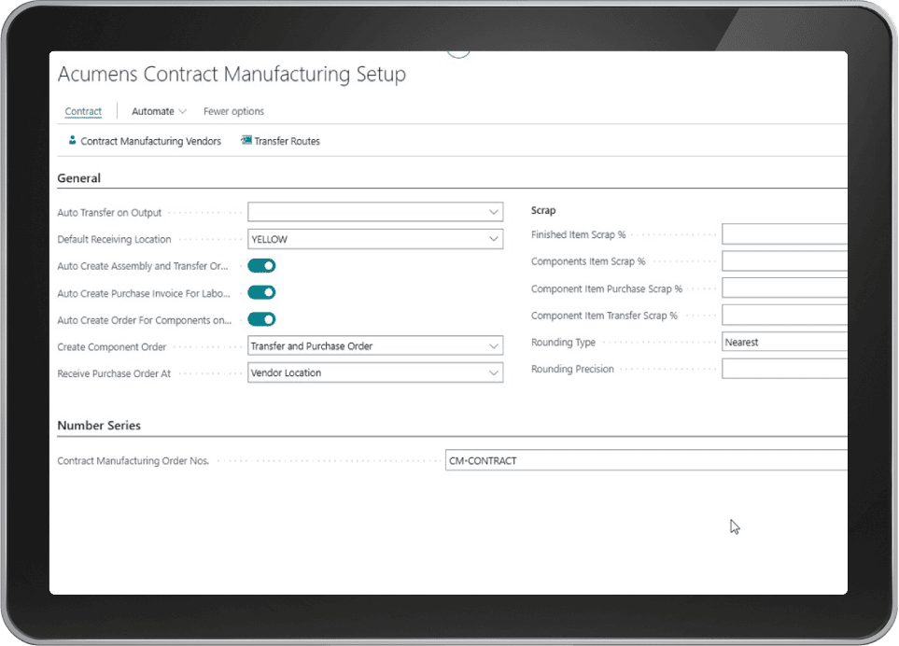
Task: Click the Receive Purchase Order At label
Action: [114, 373]
